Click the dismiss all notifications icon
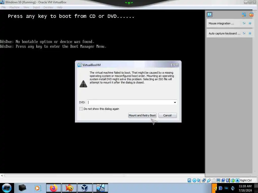Viewport: 258px width, 193px height. [x=251, y=15]
